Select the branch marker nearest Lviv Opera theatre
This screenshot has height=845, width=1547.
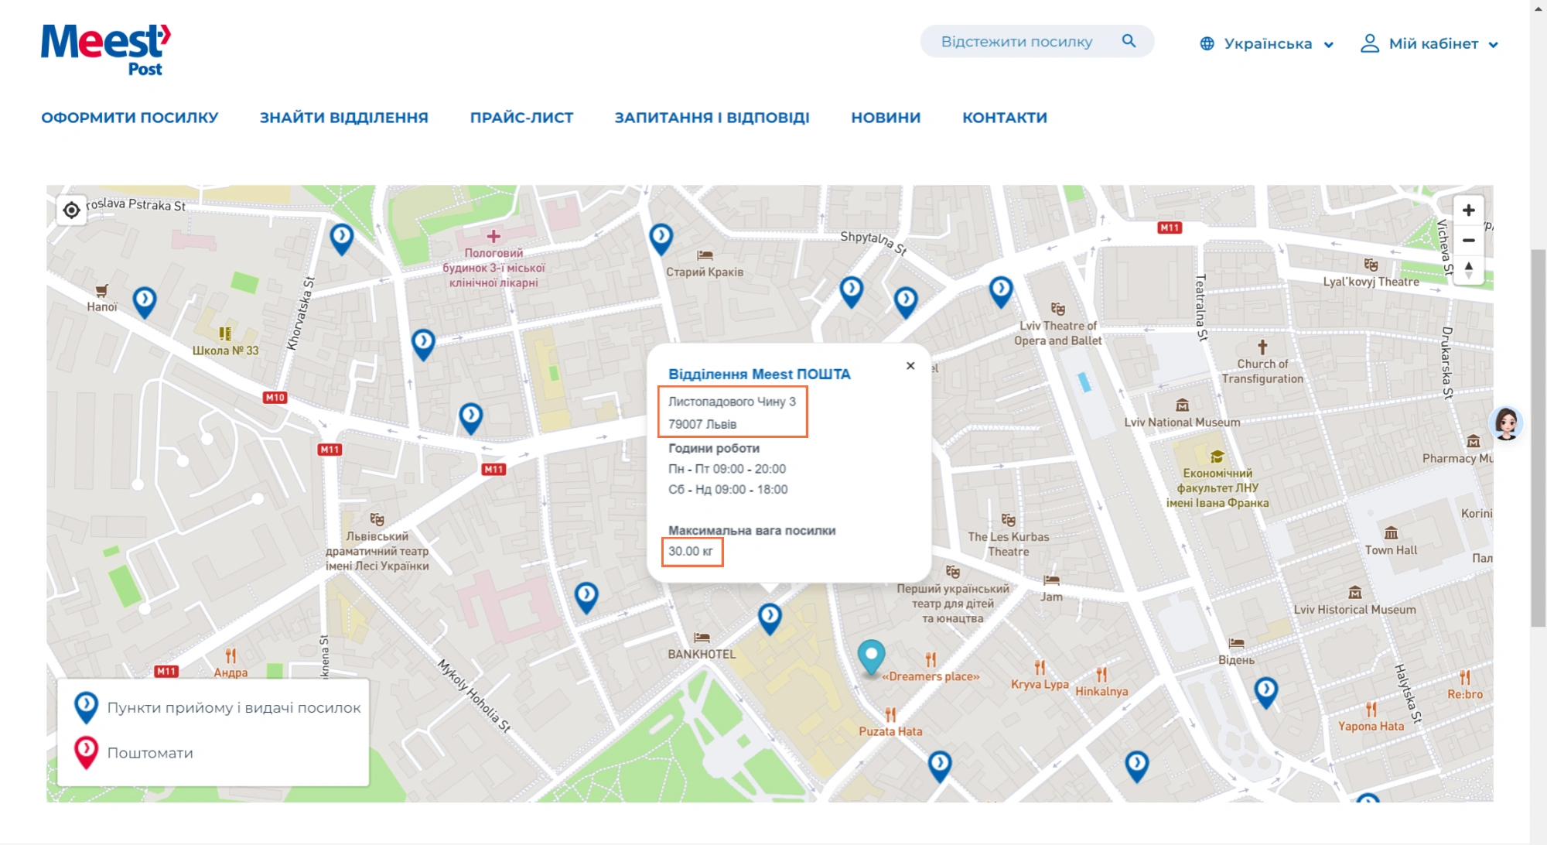(1001, 292)
